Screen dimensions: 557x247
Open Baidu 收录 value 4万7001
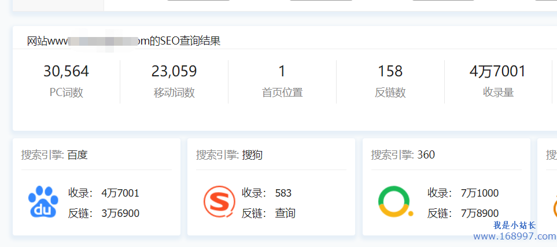(x=120, y=193)
